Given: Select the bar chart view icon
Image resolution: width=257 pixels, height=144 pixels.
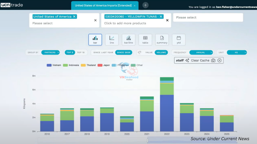Looking at the screenshot, I should (x=95, y=40).
